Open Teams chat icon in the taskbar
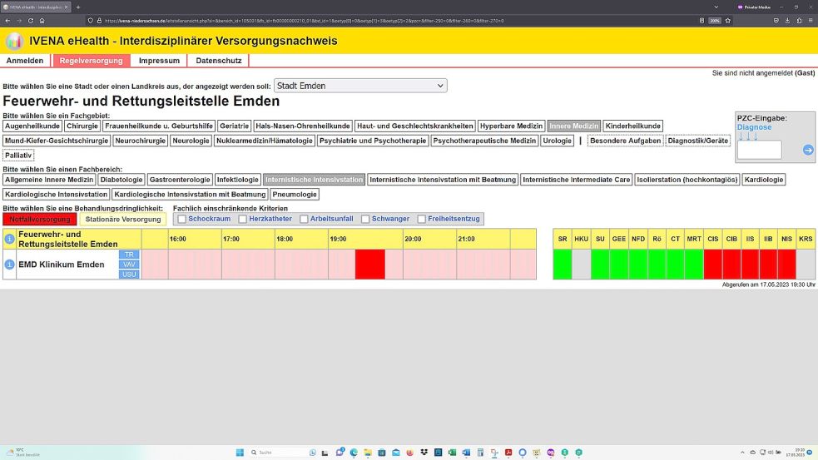 coord(340,453)
